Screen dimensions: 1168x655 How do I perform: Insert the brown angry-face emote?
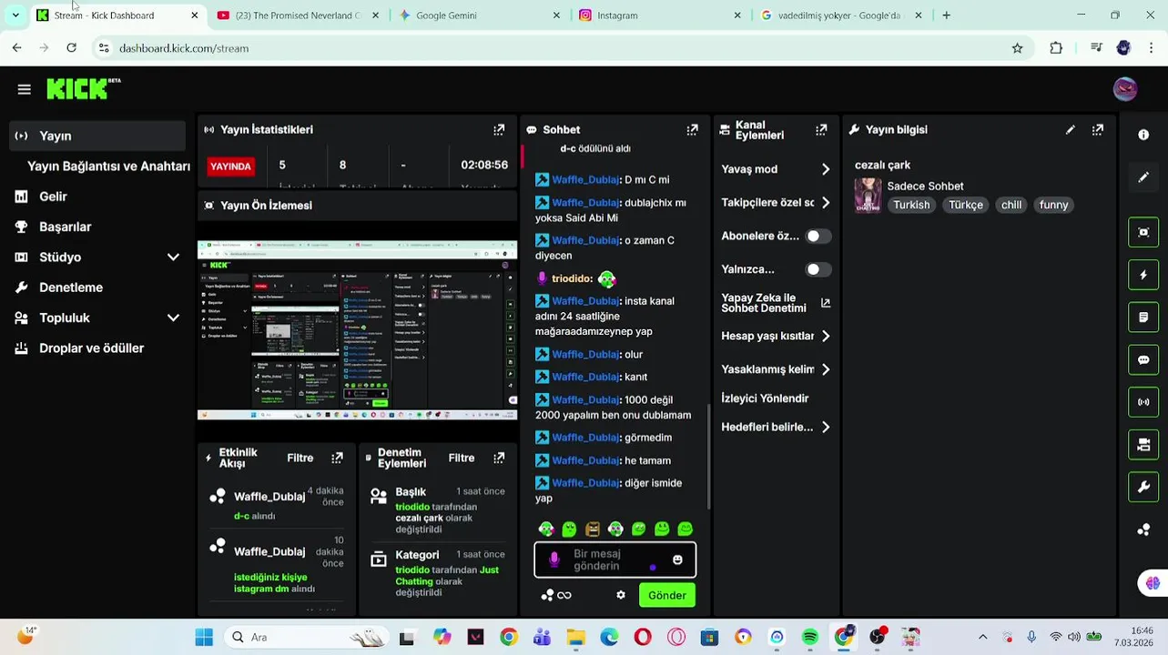(593, 529)
